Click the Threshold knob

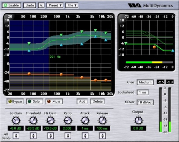click(x=33, y=120)
